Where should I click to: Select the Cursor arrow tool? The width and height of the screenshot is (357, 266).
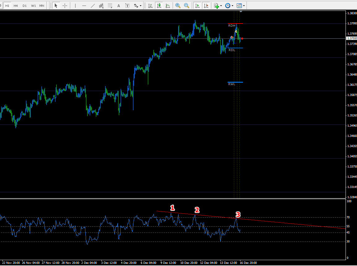[56, 6]
